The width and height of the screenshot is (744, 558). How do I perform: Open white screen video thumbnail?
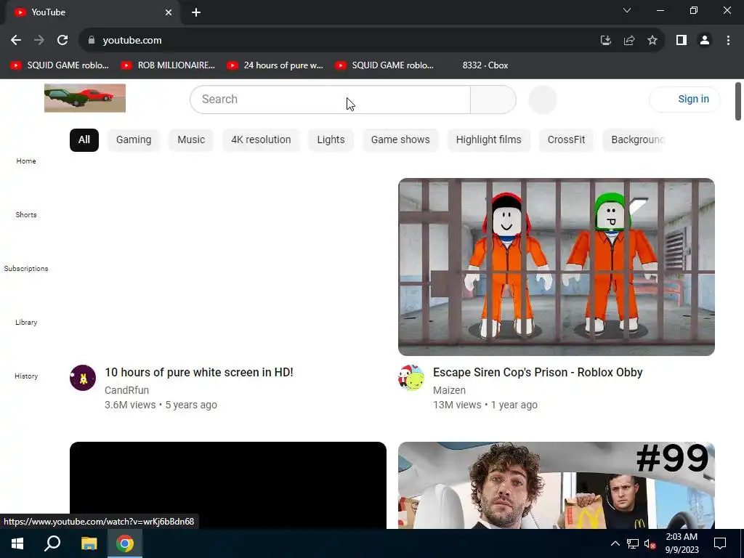click(x=227, y=267)
